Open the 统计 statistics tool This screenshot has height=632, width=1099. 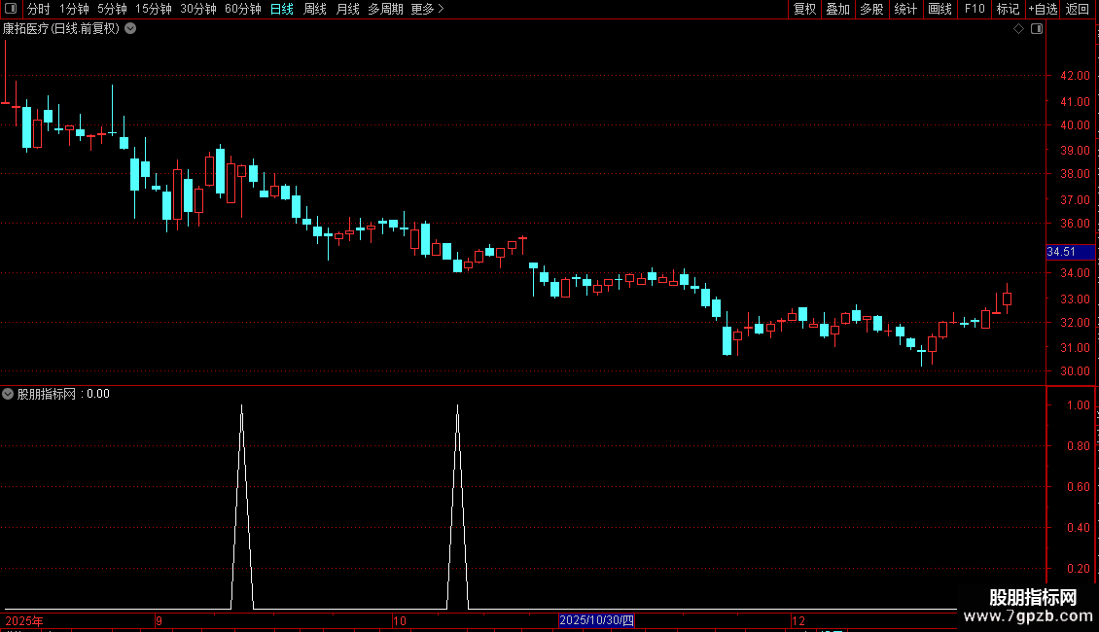point(904,9)
